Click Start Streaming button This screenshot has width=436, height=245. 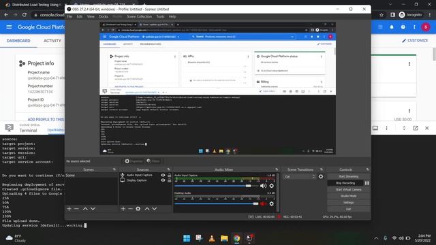[x=348, y=176]
